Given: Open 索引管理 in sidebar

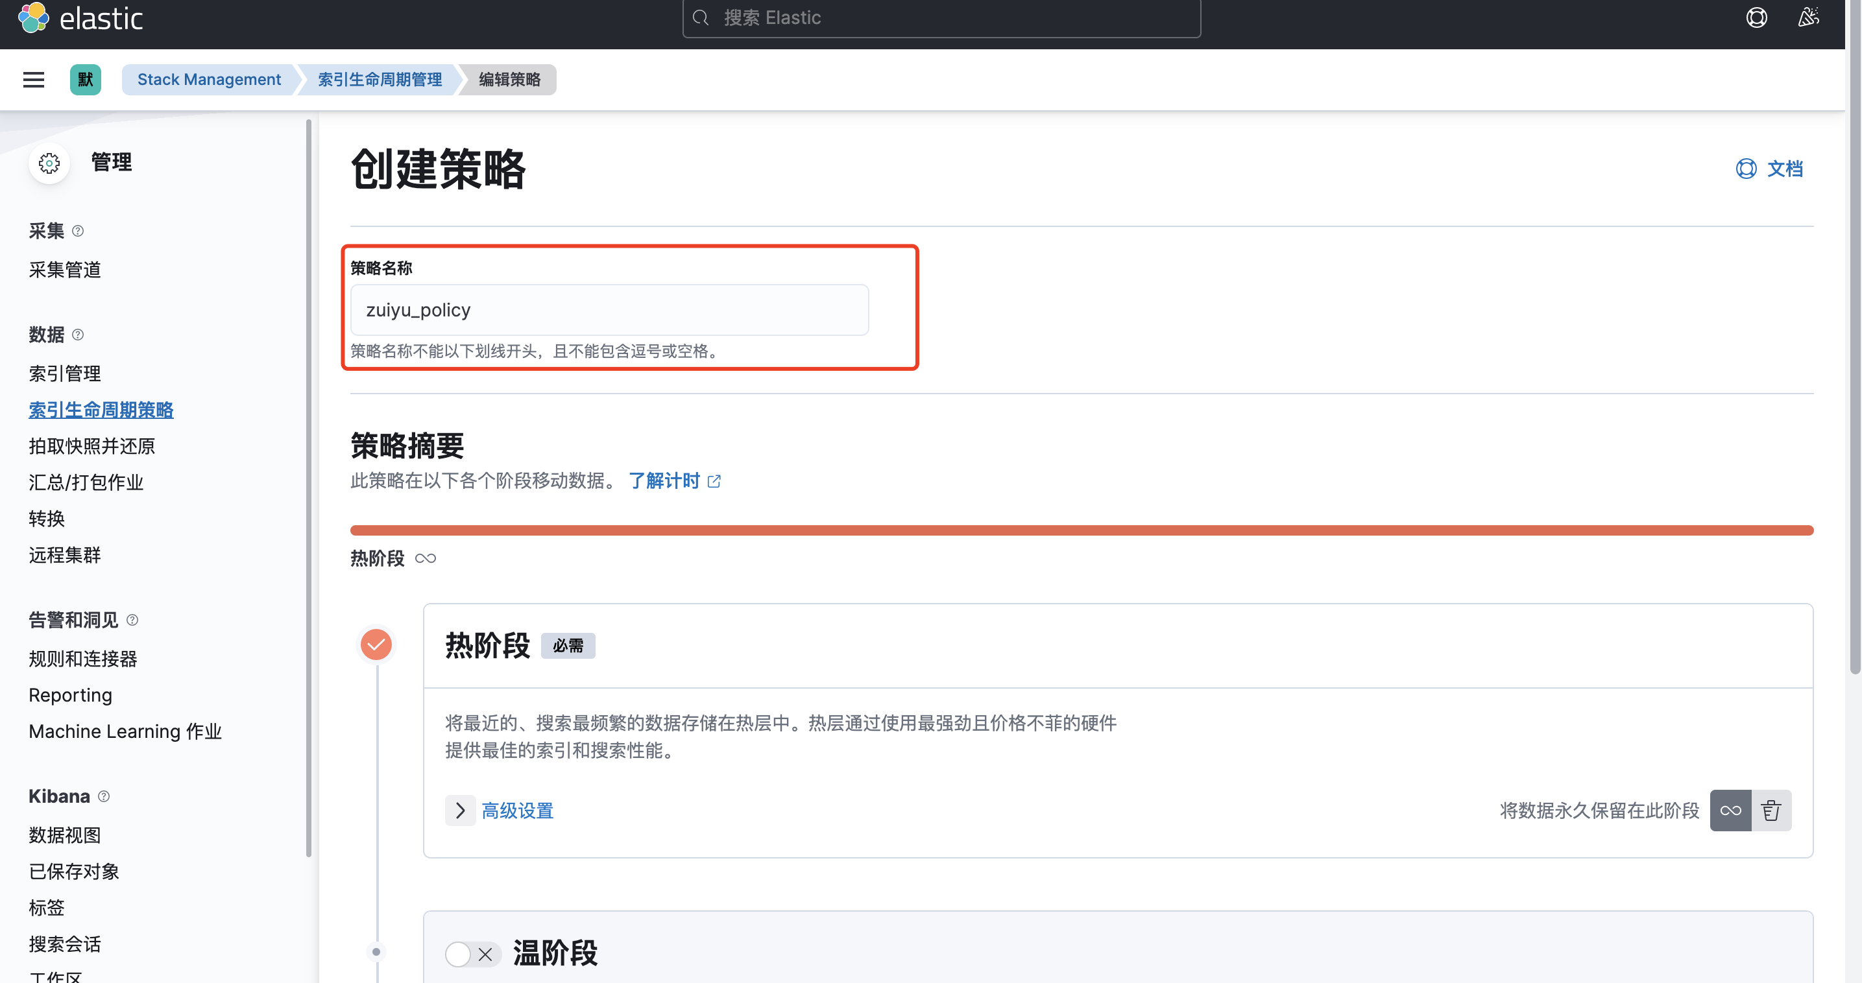Looking at the screenshot, I should pyautogui.click(x=65, y=374).
